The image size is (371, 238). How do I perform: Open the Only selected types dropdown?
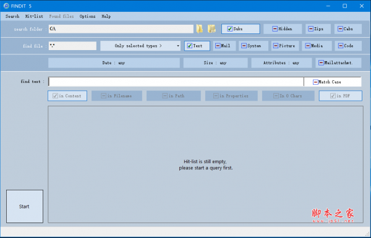[x=140, y=46]
